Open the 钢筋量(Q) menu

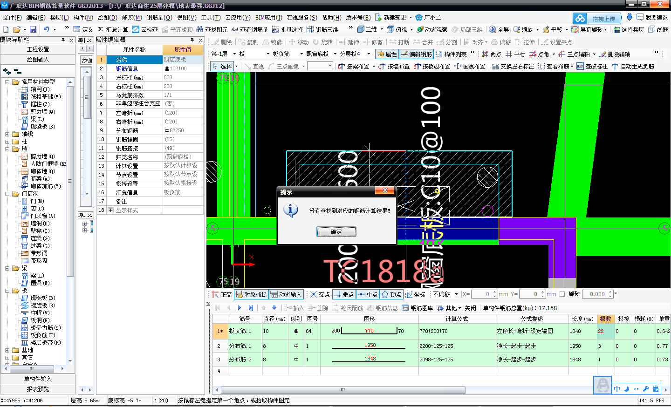pyautogui.click(x=159, y=17)
